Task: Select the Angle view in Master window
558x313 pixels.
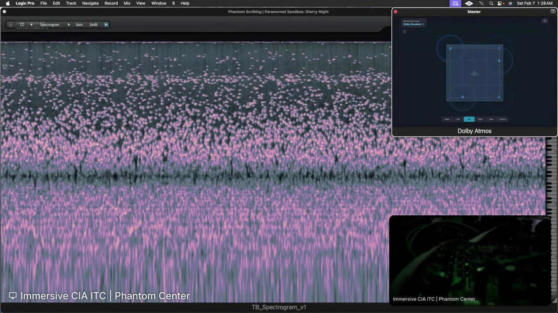Action: pyautogui.click(x=447, y=119)
